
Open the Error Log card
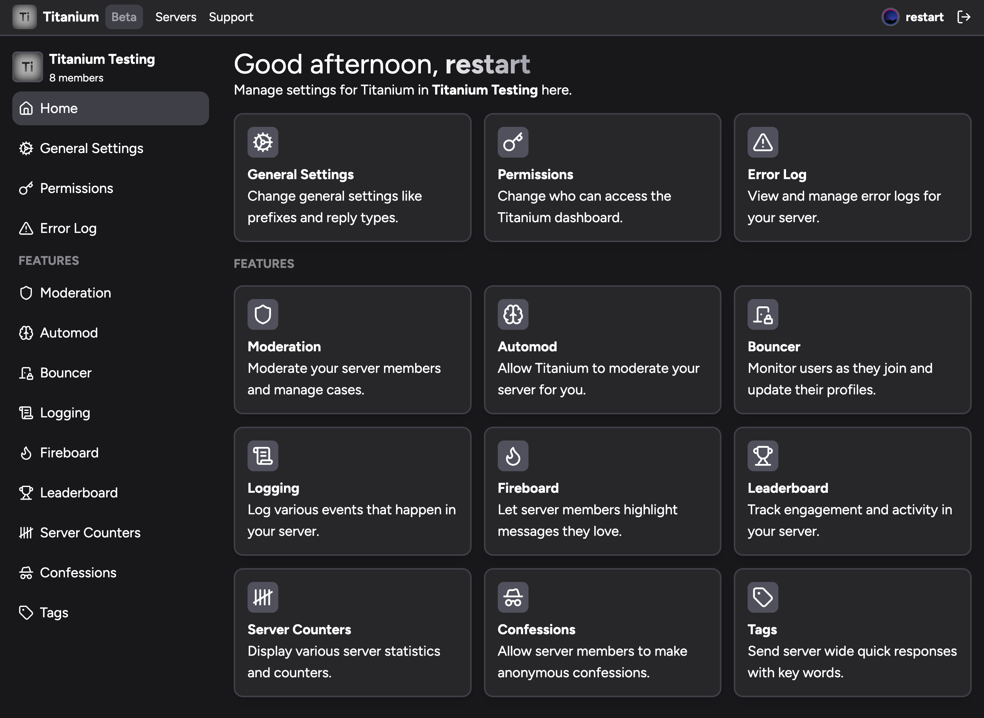coord(852,178)
